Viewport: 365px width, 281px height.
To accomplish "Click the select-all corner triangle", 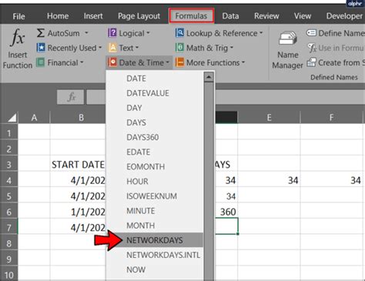I will 12,118.
